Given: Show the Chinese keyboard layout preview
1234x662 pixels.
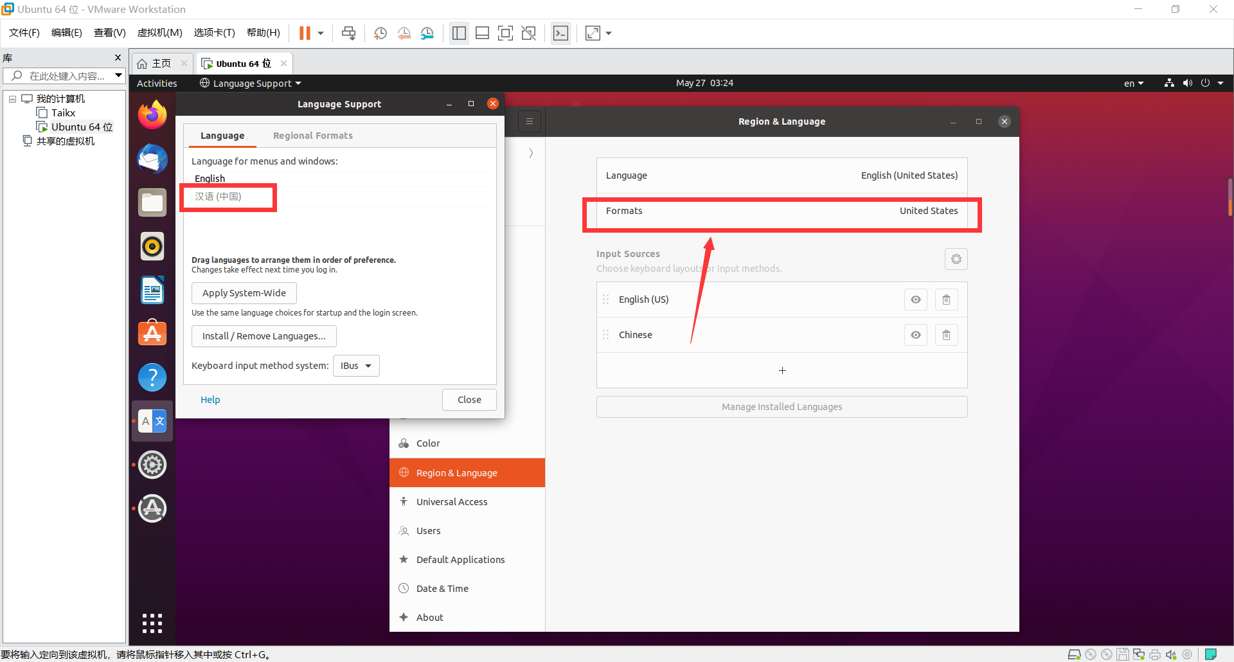Looking at the screenshot, I should 915,334.
